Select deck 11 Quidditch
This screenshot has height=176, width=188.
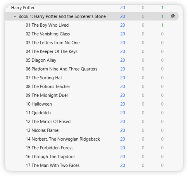point(38,113)
